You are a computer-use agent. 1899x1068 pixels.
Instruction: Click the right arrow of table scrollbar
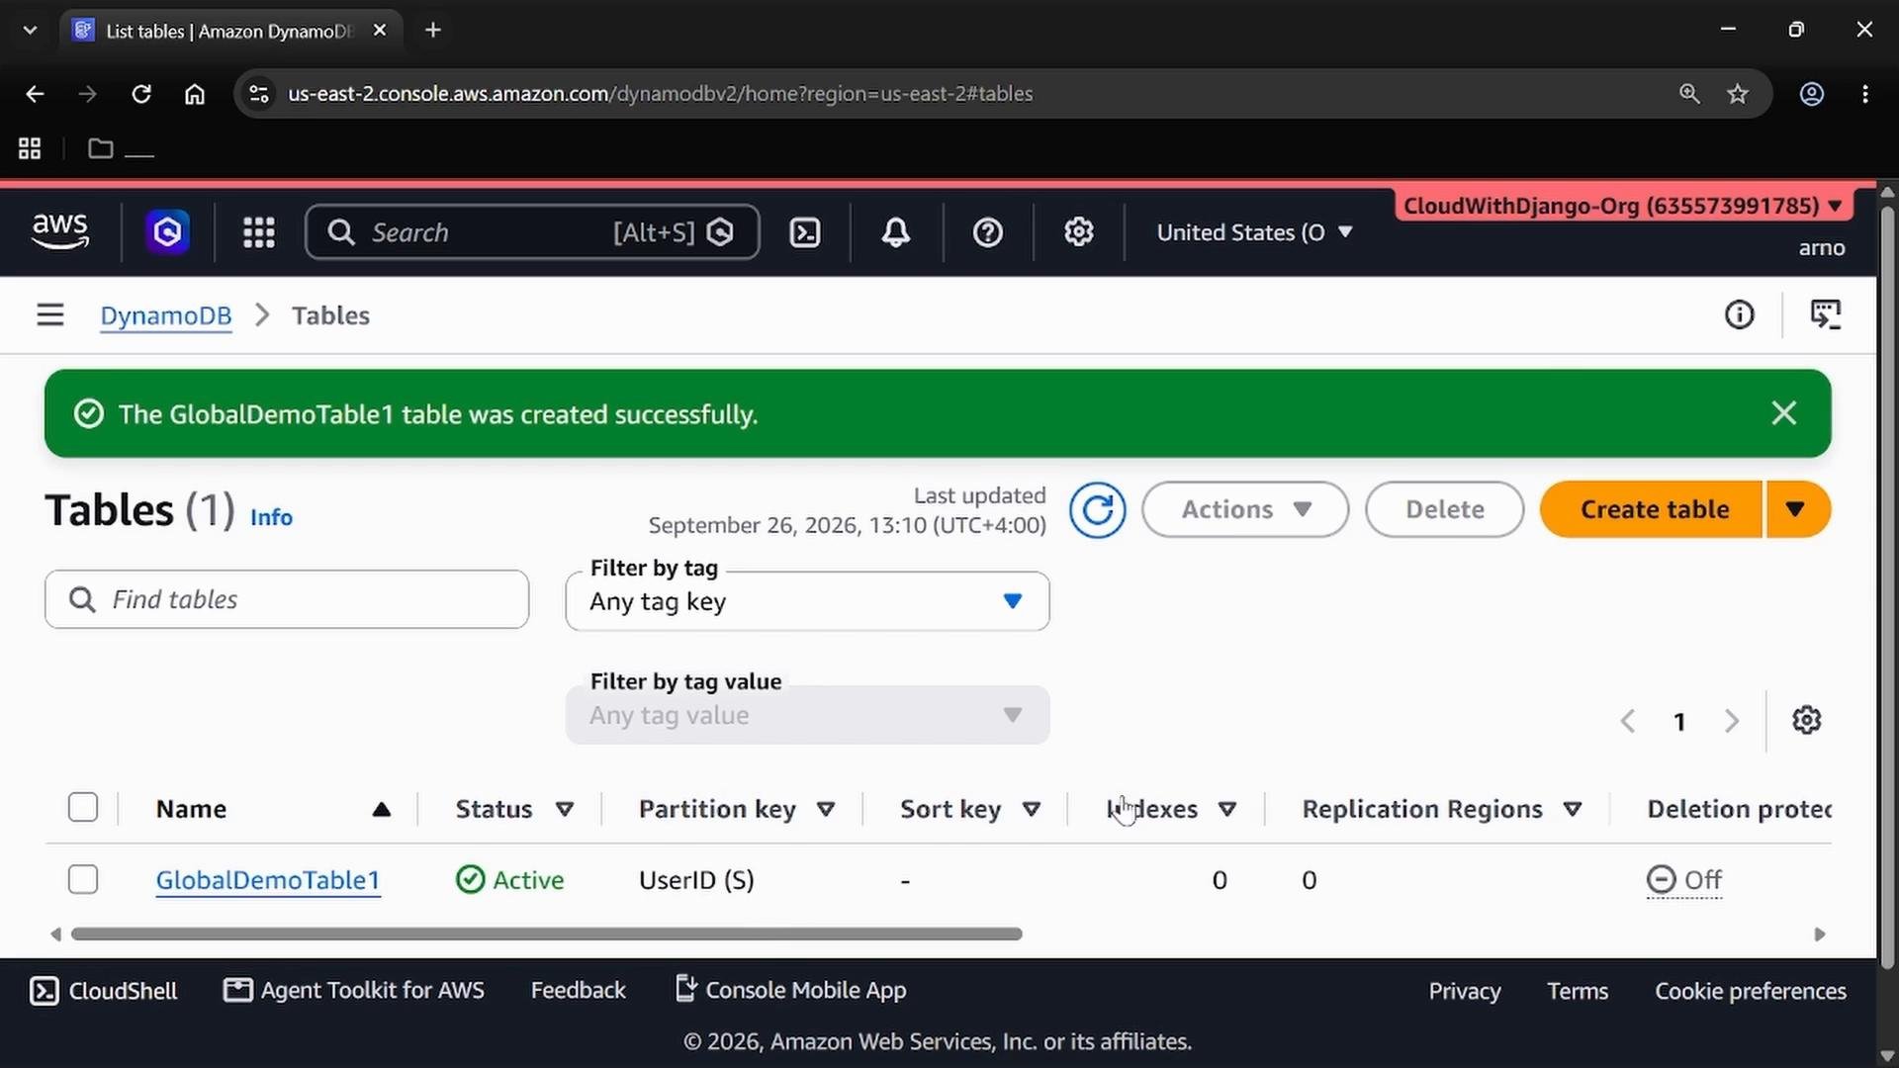[1819, 934]
